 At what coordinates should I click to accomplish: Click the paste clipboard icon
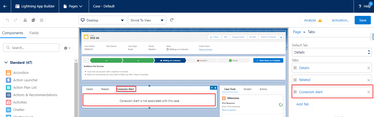(x=42, y=20)
